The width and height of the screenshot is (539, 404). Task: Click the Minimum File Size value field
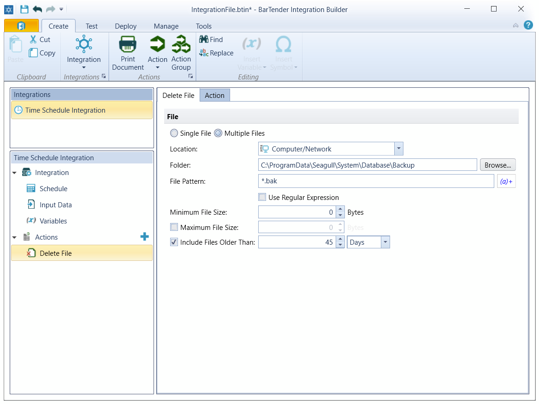[297, 212]
